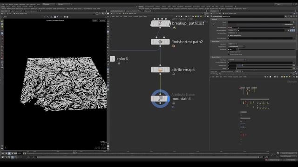Viewport: 298px width, 167px height.
Task: Open the Range Values dropdown set to Zero Centered
Action: [236, 46]
